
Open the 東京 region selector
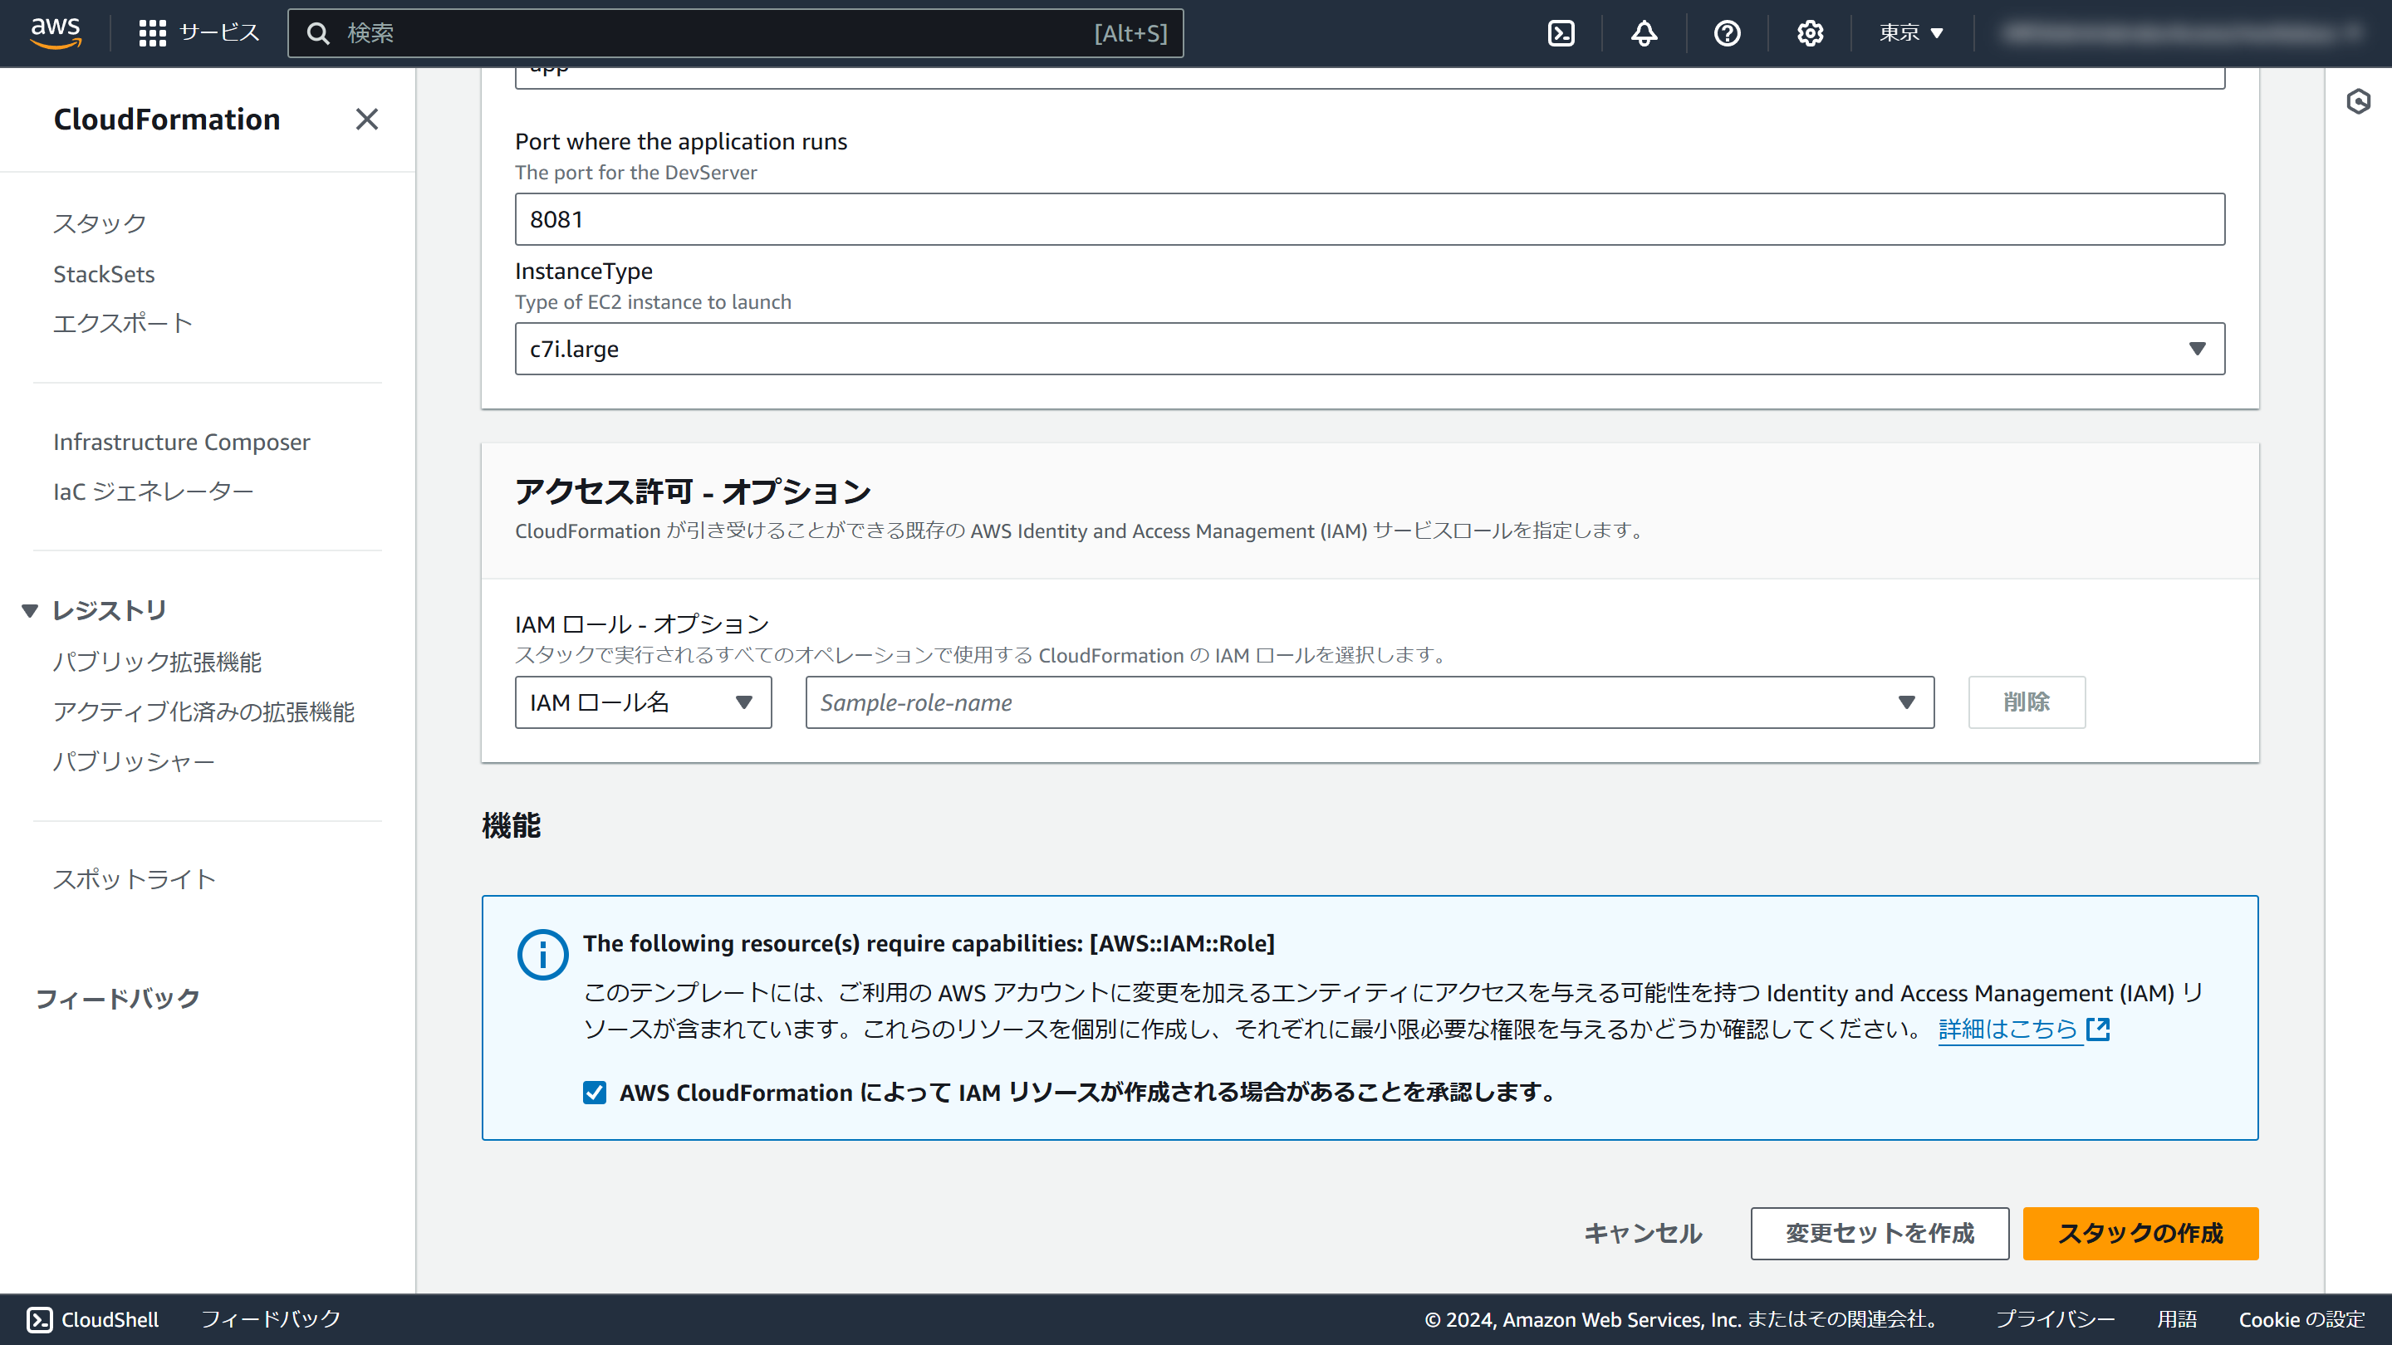point(1911,33)
